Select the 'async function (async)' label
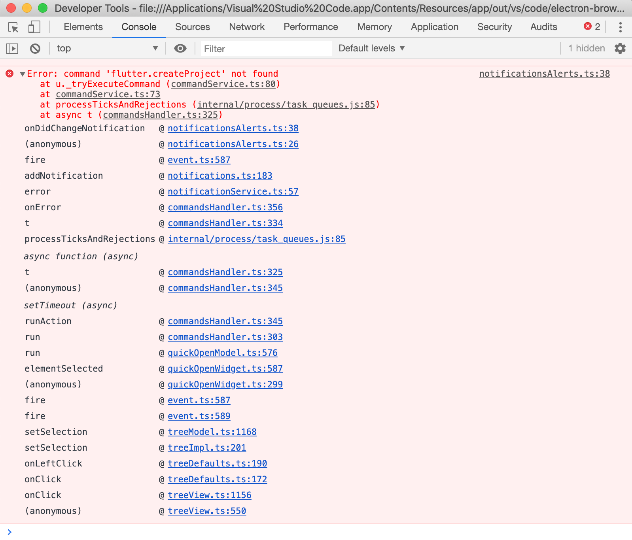Screen dimensions: 632x540 point(81,256)
